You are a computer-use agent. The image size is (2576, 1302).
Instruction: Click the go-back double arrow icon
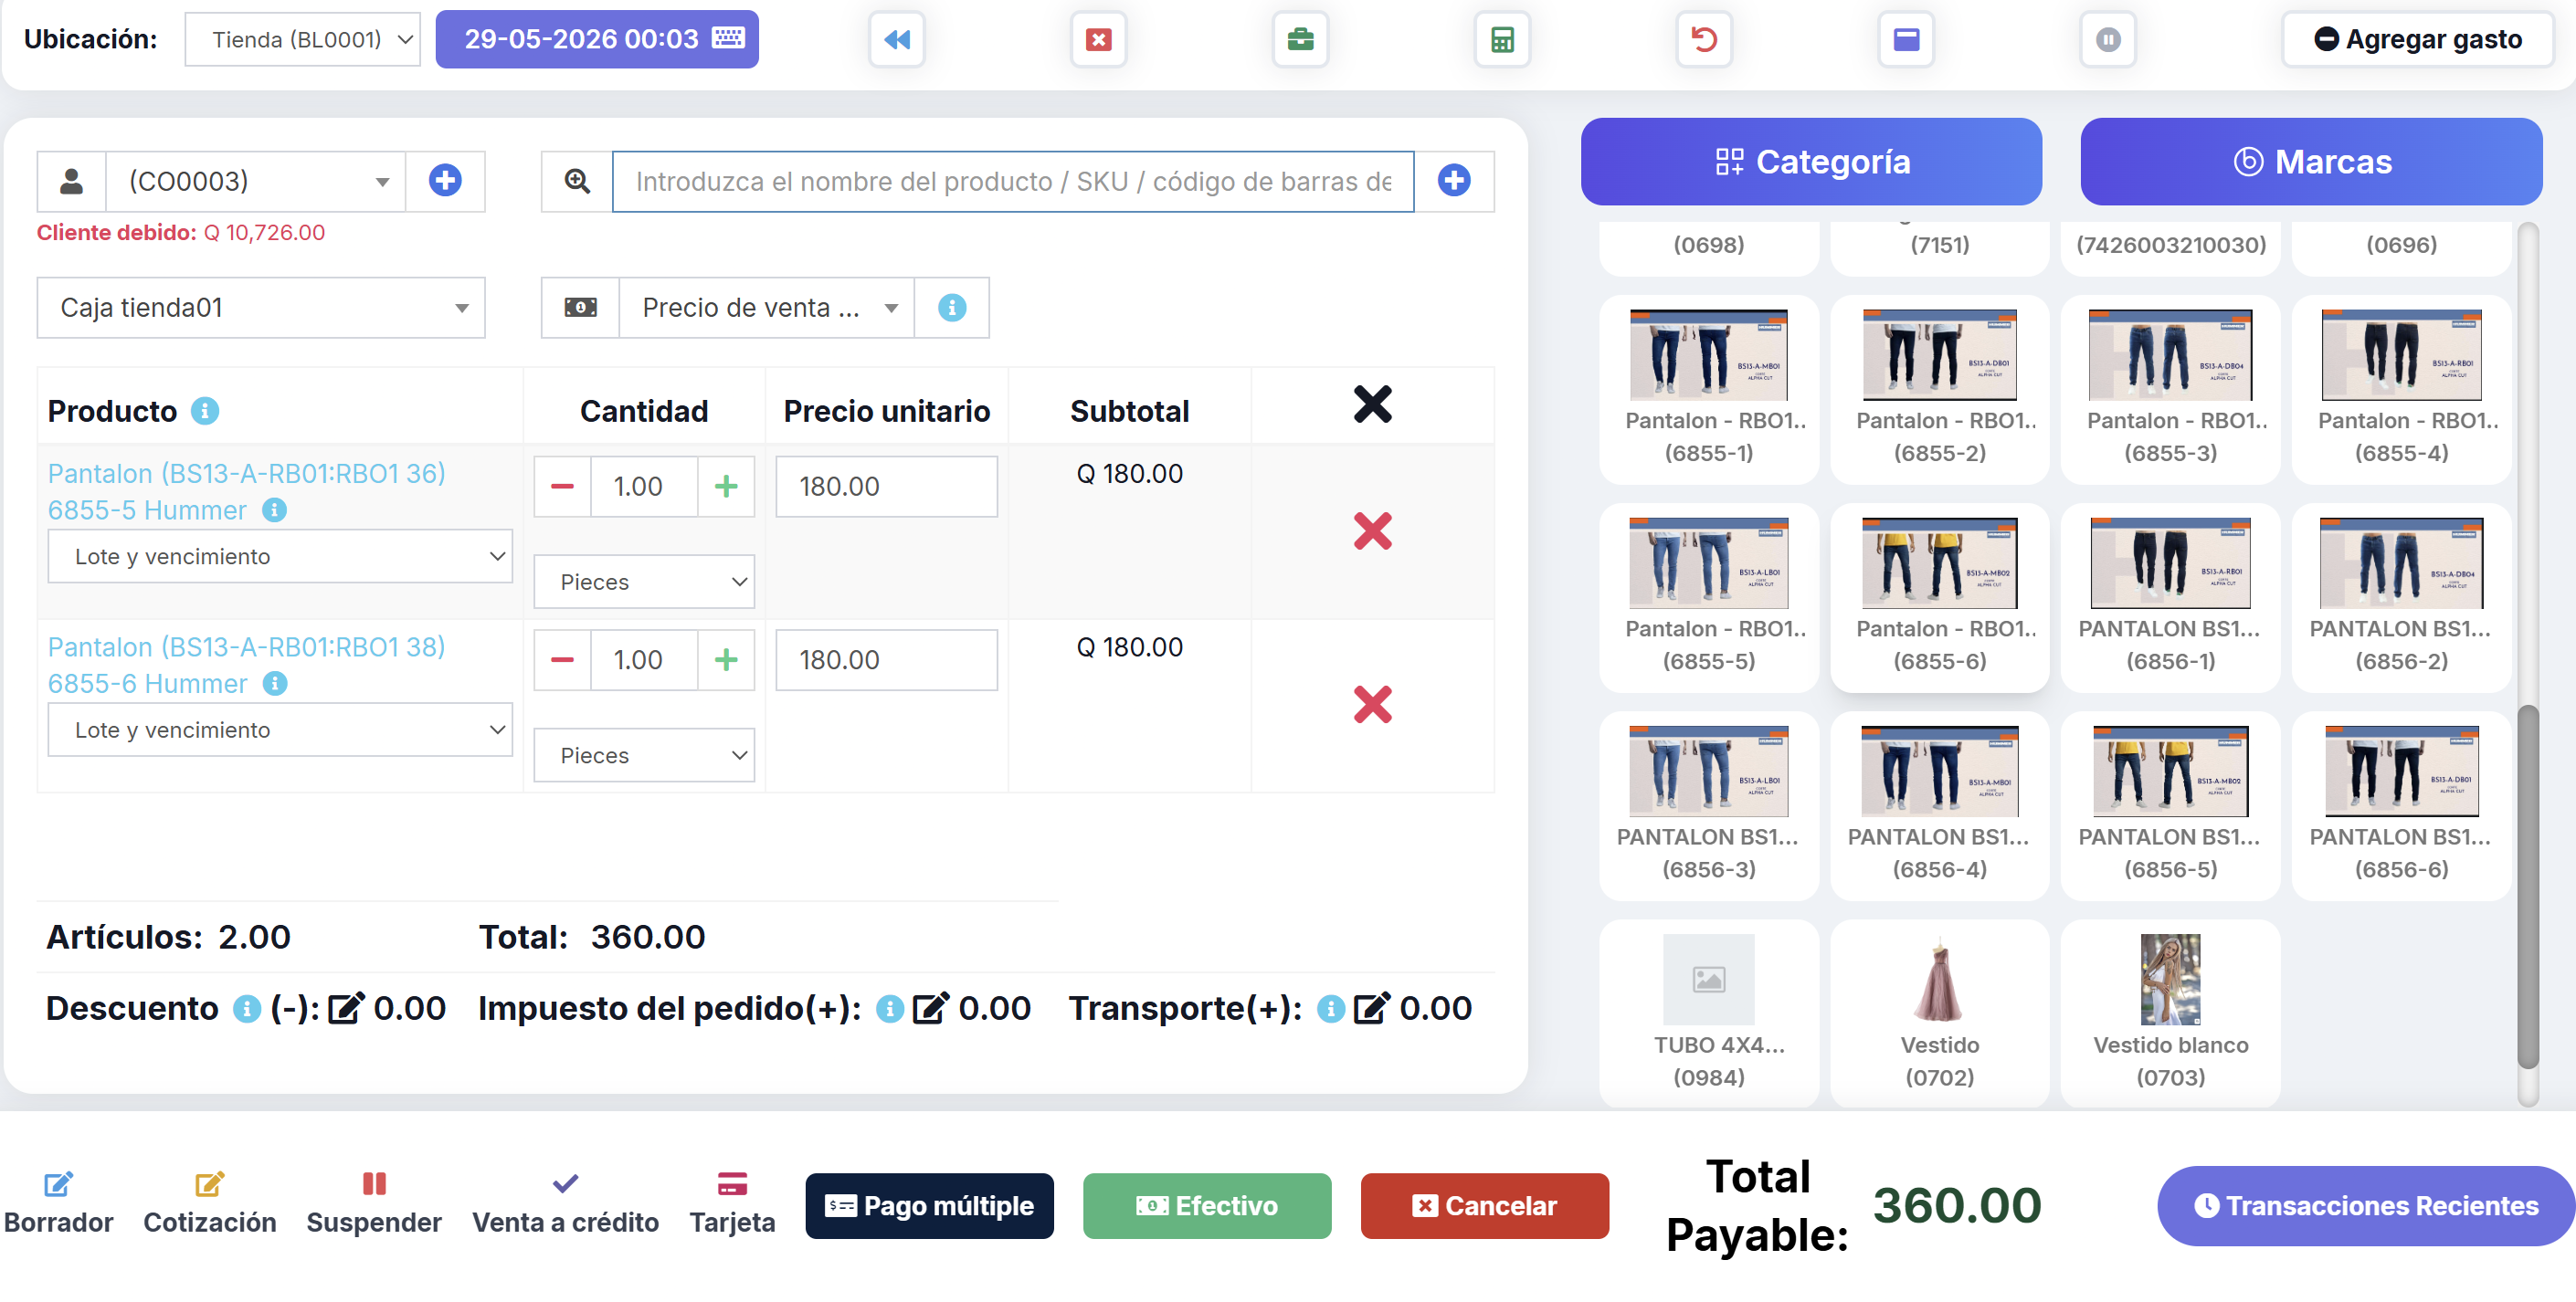coord(897,40)
